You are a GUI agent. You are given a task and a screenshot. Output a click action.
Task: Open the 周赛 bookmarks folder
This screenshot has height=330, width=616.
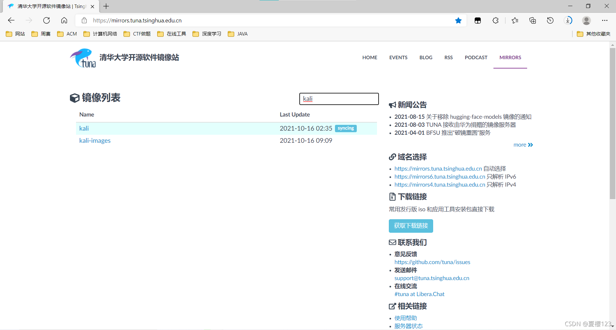[x=41, y=34]
